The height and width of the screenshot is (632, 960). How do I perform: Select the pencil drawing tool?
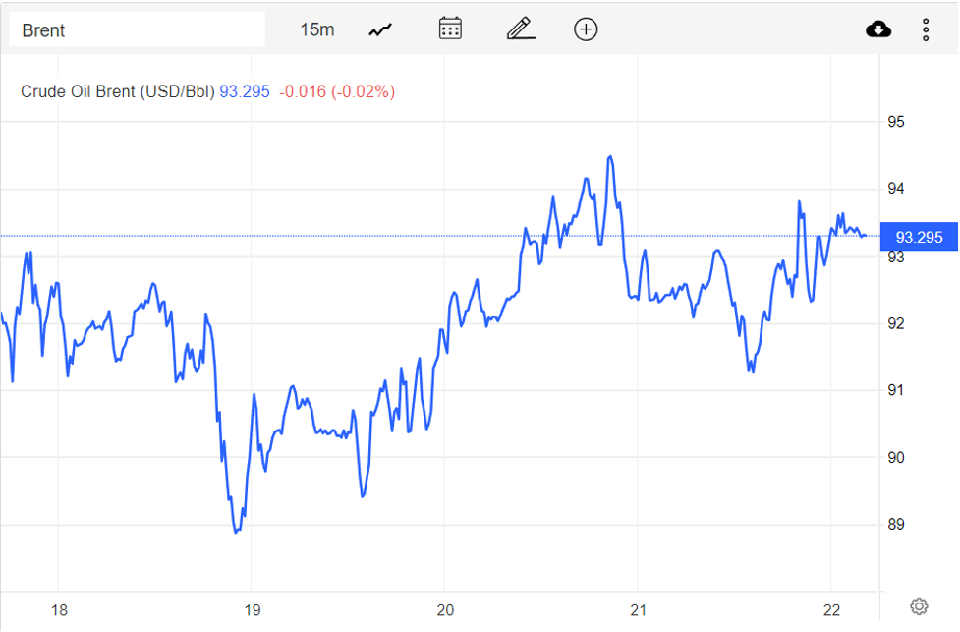click(520, 29)
